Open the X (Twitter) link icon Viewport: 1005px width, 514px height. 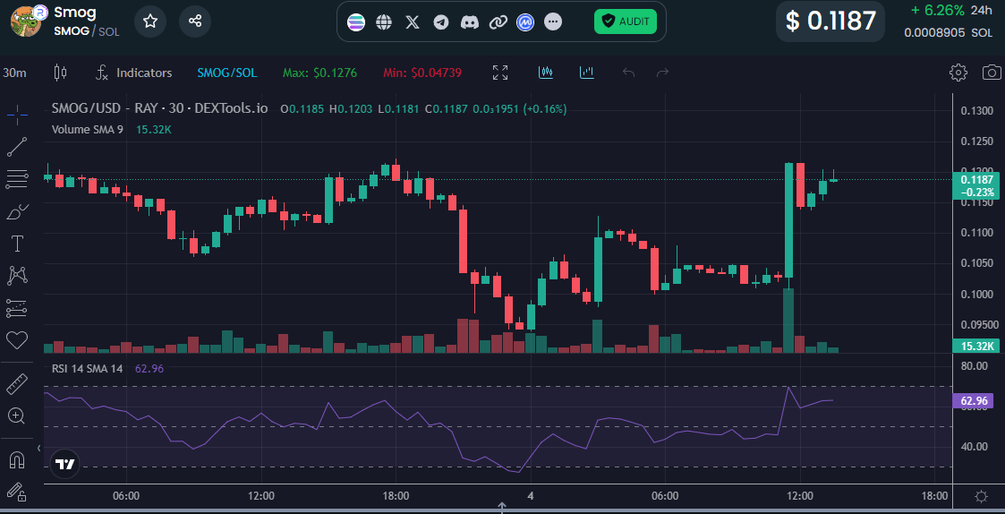pos(413,21)
